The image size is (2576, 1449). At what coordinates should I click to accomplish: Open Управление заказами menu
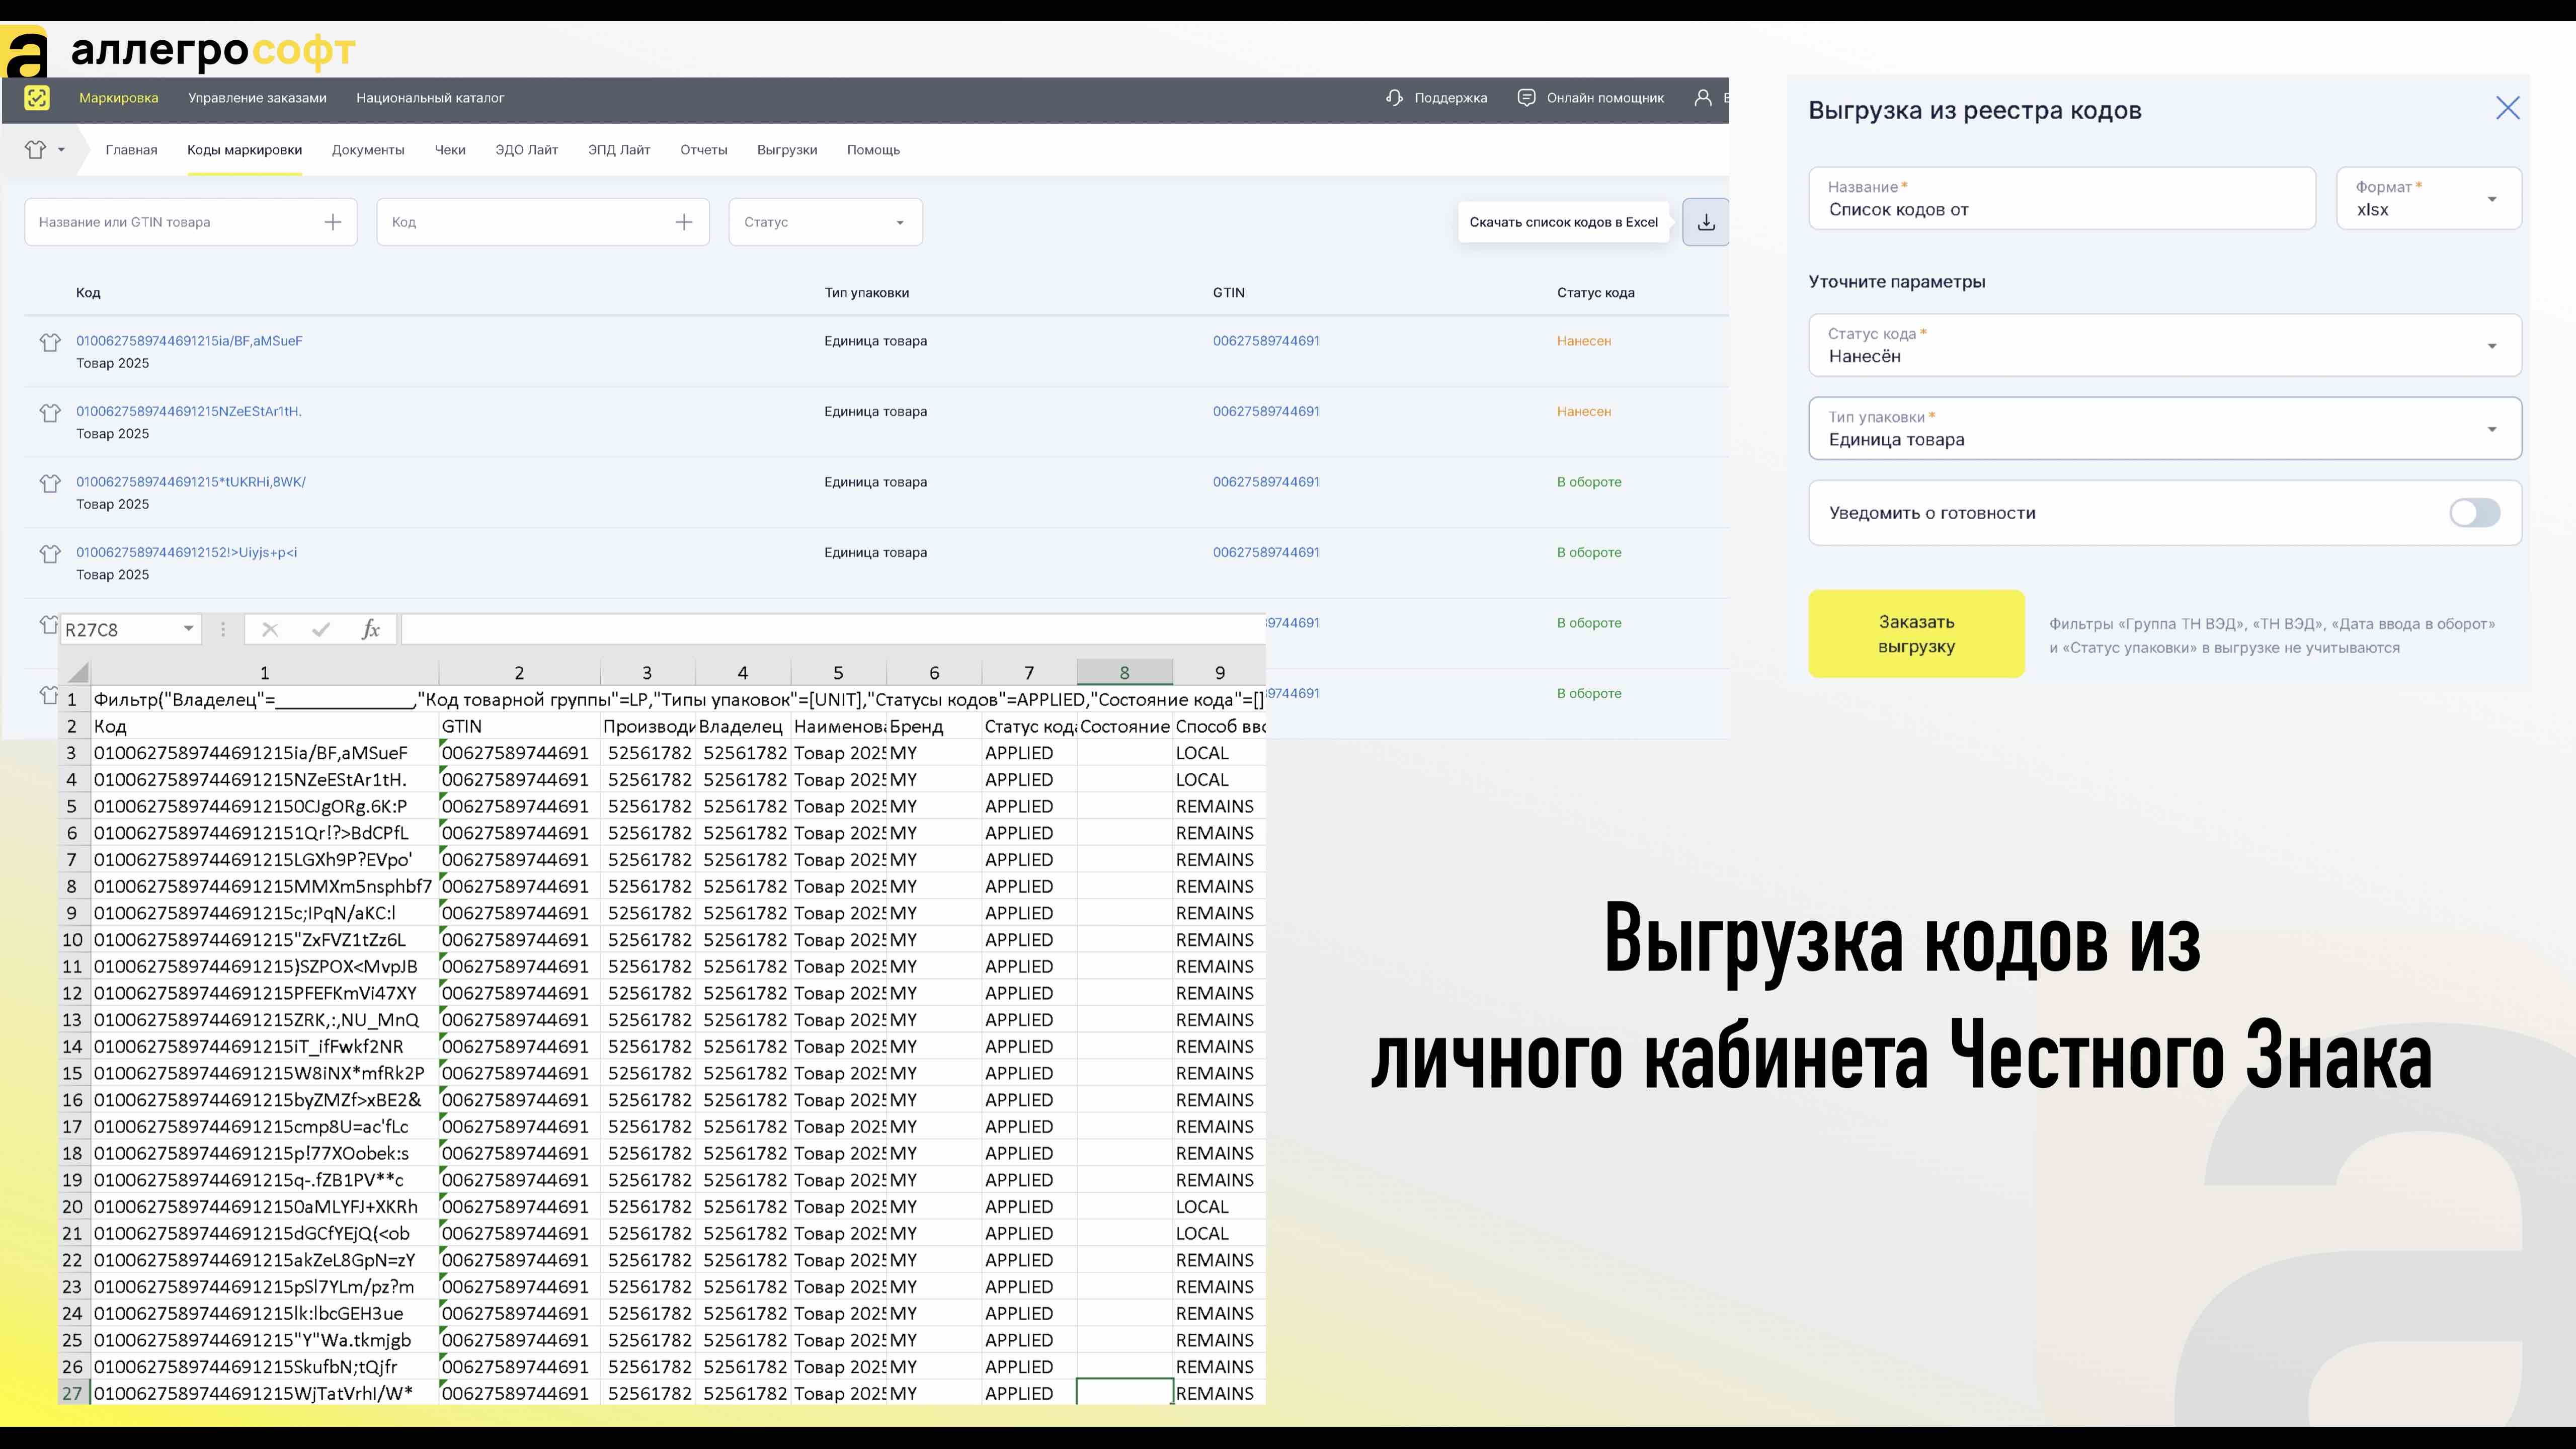point(257,98)
